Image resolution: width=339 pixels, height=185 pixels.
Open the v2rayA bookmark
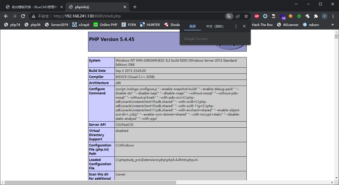click(x=81, y=25)
